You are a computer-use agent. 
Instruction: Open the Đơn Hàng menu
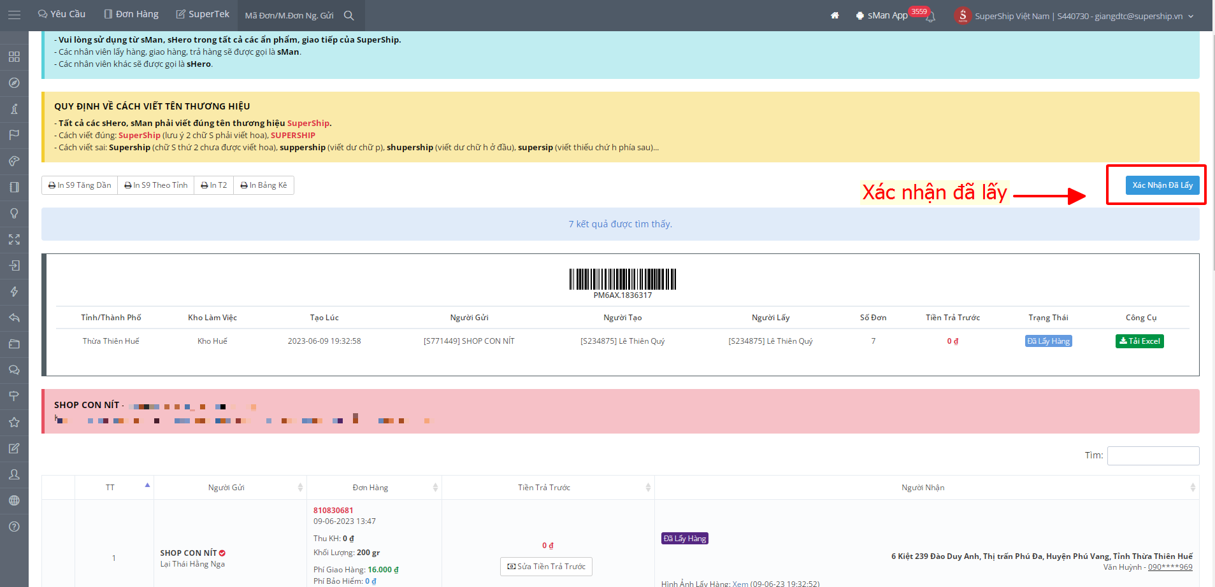click(131, 14)
